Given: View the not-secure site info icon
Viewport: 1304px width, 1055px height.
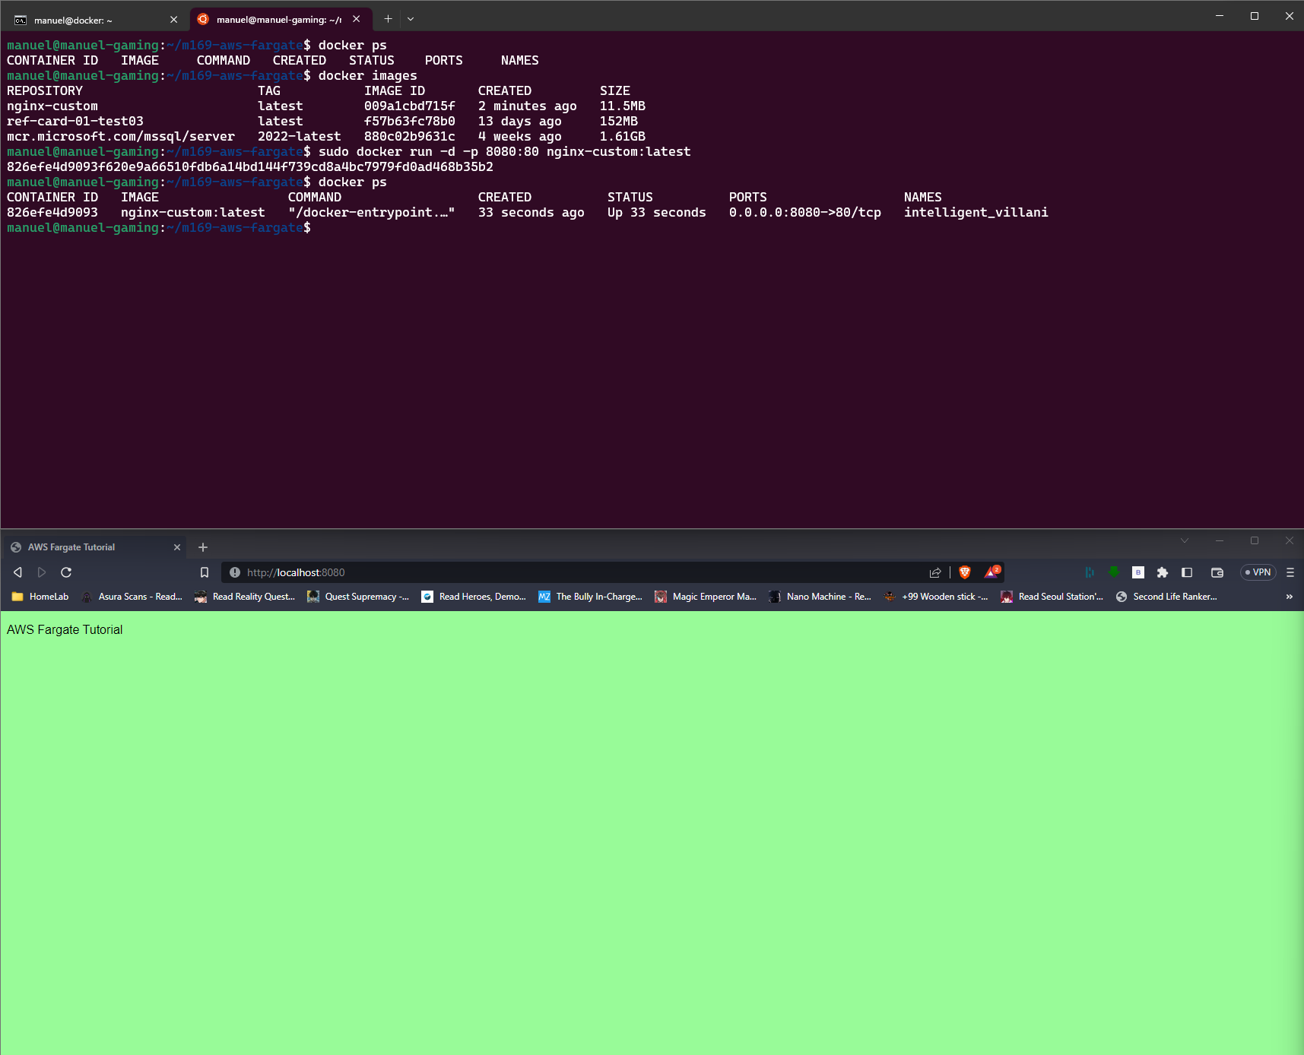Looking at the screenshot, I should coord(235,572).
